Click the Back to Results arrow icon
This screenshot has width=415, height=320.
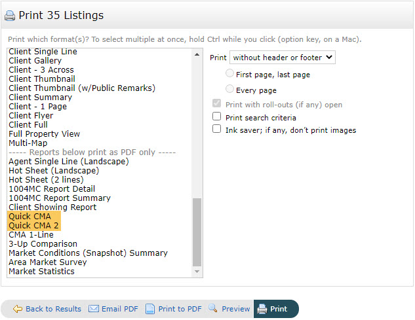coord(18,309)
